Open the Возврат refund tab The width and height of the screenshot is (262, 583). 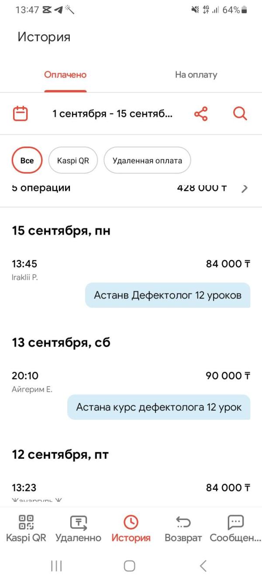coord(183,528)
